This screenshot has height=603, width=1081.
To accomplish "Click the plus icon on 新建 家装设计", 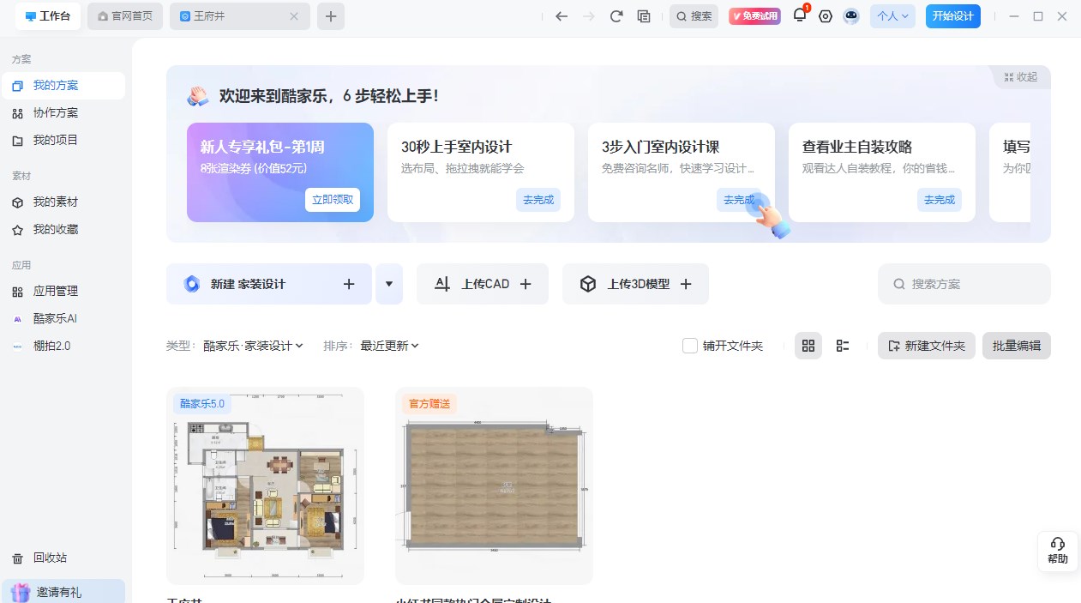I will (349, 284).
